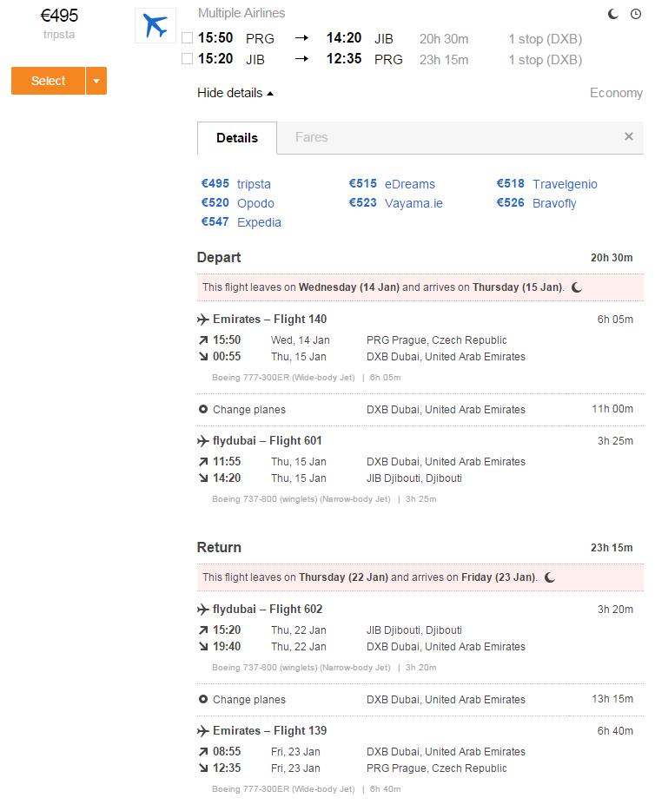
Task: Click the orange Select button
Action: (x=48, y=81)
